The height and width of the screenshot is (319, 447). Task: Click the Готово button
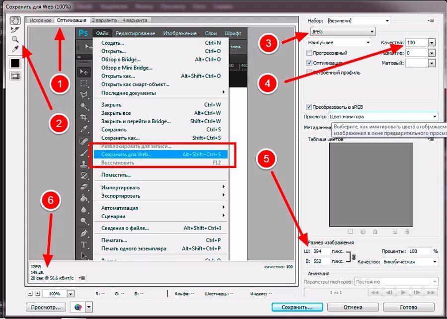pyautogui.click(x=409, y=307)
